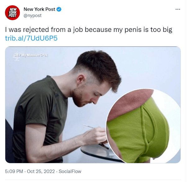The height and width of the screenshot is (182, 187).
Task: Click the New York Post display name
Action: (39, 9)
